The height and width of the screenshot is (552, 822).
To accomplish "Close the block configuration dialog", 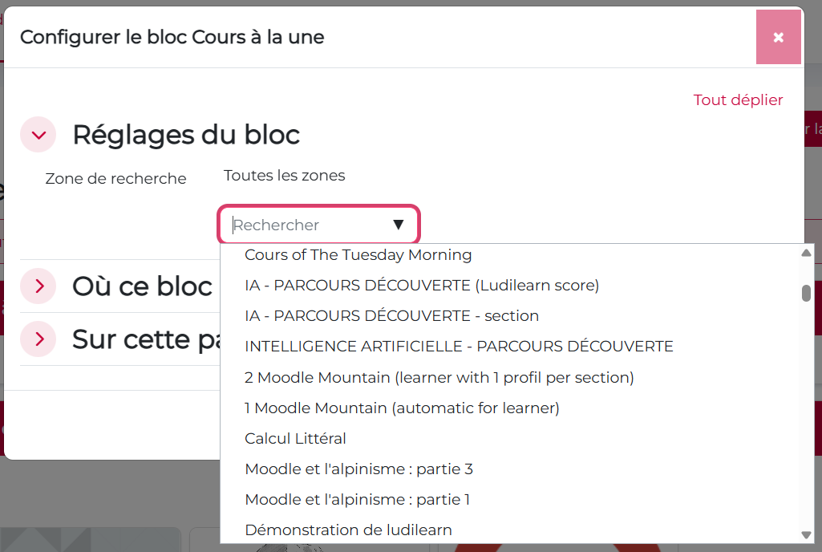I will 778,37.
